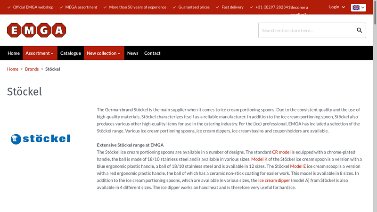Click the page vertical scrollbar
Image resolution: width=377 pixels, height=212 pixels.
[x=375, y=106]
